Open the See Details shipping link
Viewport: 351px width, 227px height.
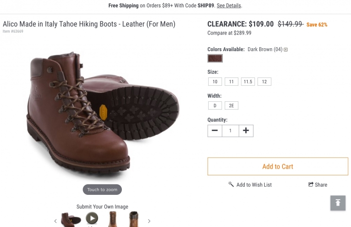coord(229,6)
